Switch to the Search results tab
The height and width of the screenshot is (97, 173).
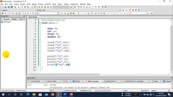52,81
